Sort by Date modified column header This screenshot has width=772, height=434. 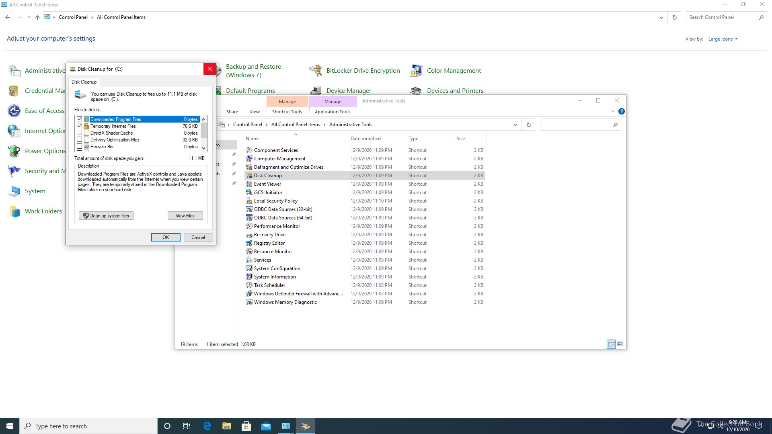(x=377, y=139)
